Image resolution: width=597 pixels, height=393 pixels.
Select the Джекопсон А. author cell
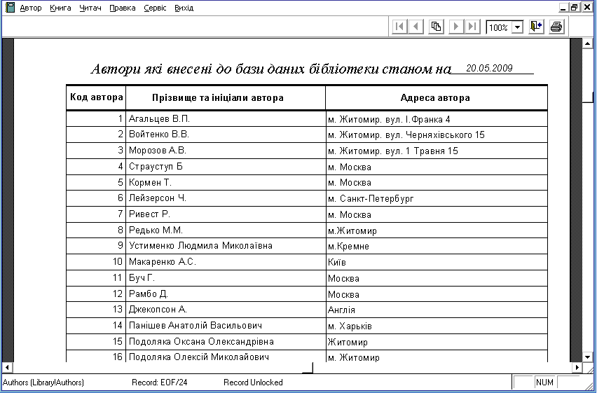click(x=226, y=309)
